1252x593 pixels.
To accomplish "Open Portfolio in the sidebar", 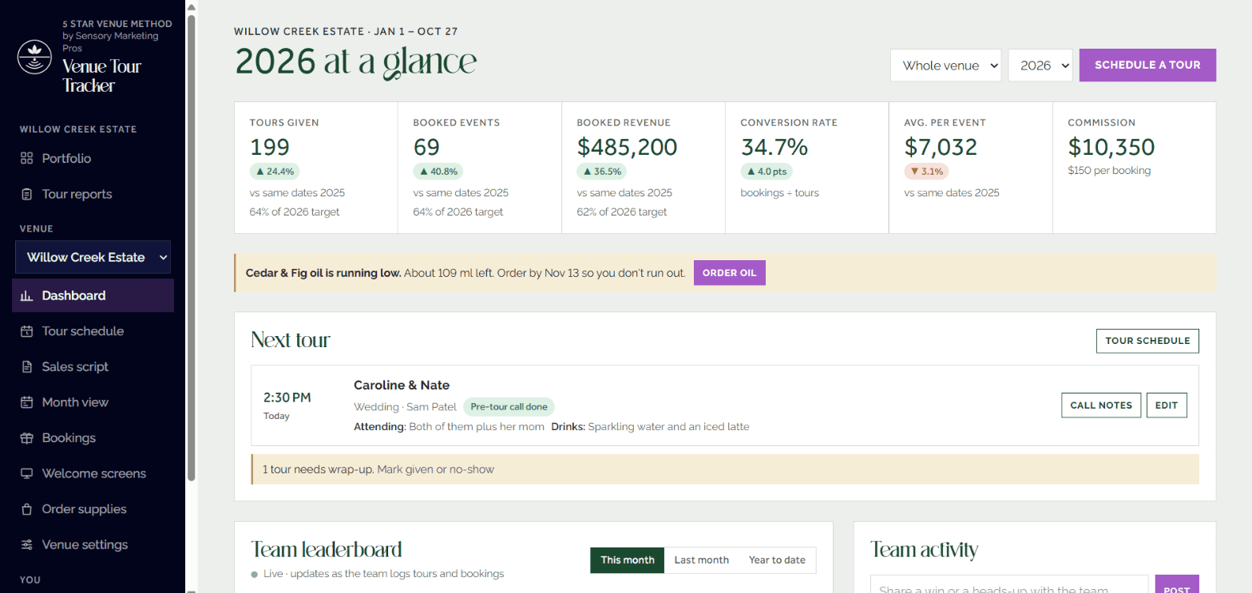I will [x=93, y=158].
